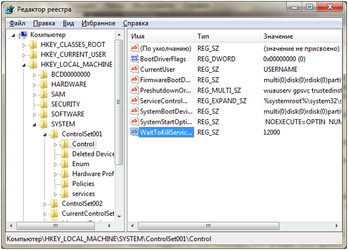Expand the services key arrow
The height and width of the screenshot is (250, 348).
click(55, 194)
